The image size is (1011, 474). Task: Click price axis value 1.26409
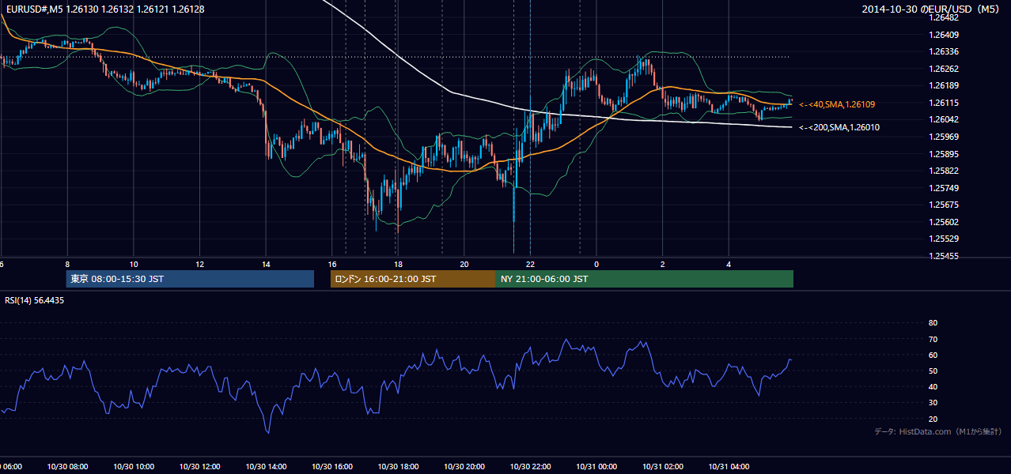coord(943,35)
